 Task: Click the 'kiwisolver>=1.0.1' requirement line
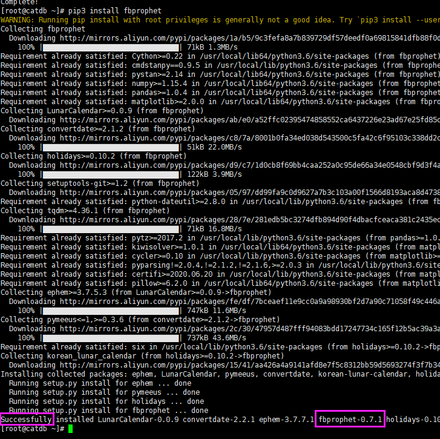(x=220, y=247)
